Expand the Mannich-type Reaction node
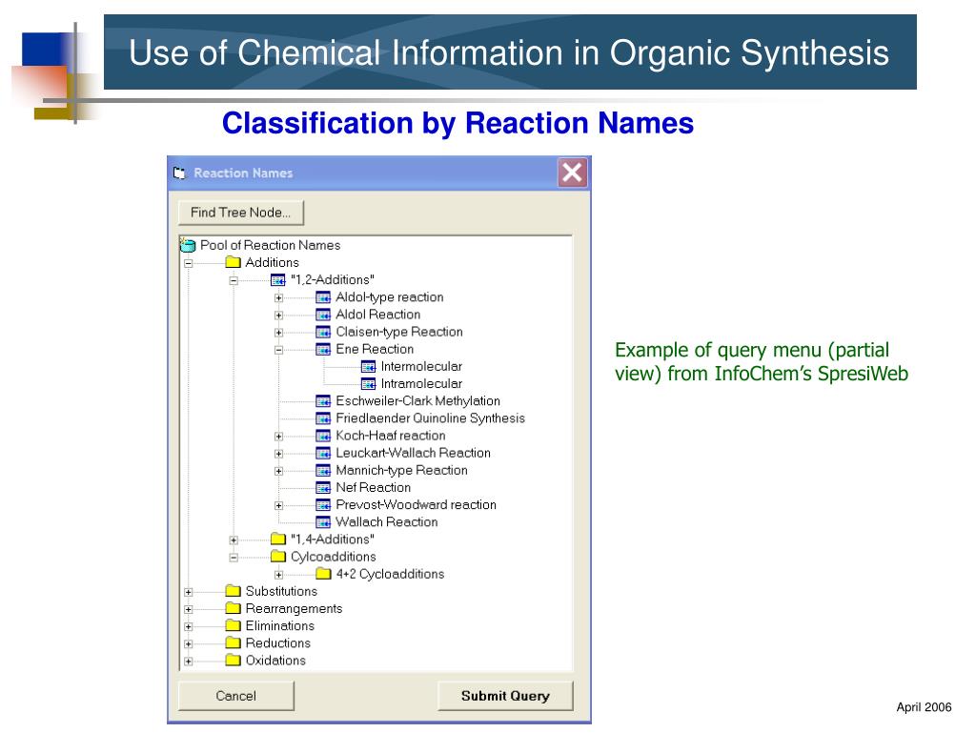The height and width of the screenshot is (754, 976). [279, 471]
